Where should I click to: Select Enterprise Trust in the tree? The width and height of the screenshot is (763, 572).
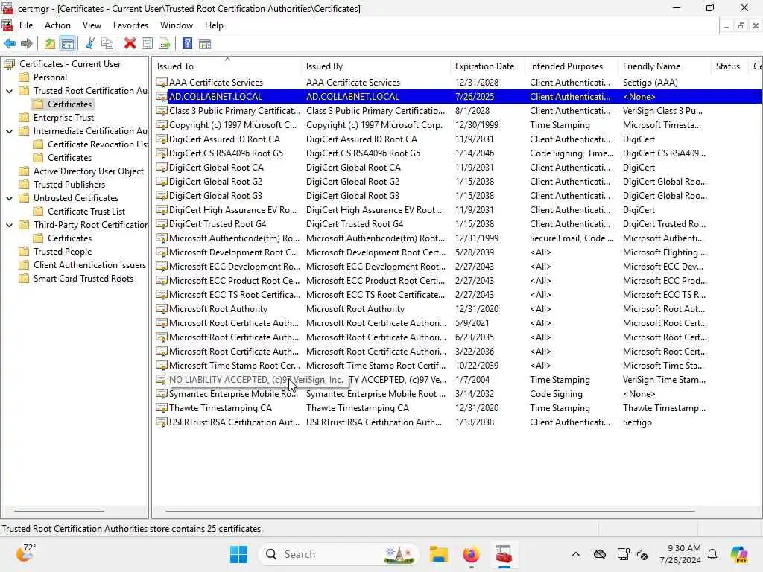coord(64,118)
